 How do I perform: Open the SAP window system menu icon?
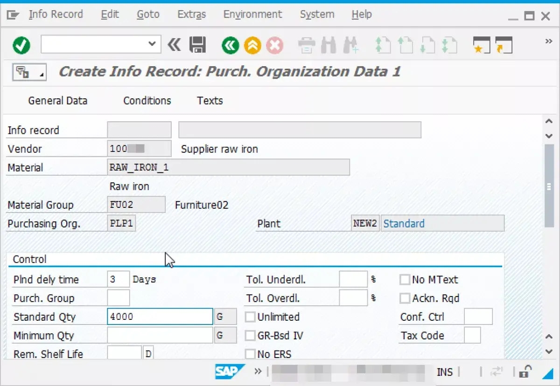tap(13, 15)
